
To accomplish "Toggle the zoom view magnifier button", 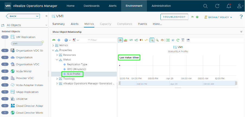I will click(x=152, y=40).
